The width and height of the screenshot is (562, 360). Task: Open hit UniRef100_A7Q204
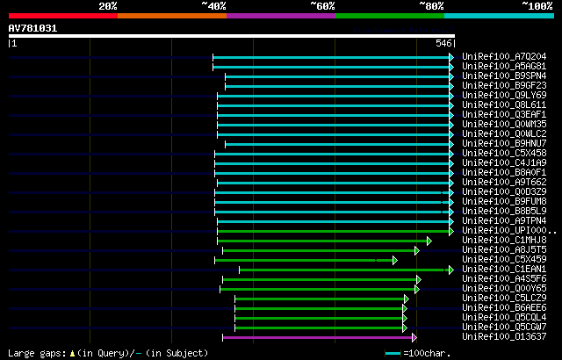click(x=504, y=56)
